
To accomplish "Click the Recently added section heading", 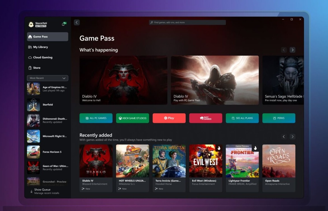I will coord(96,135).
